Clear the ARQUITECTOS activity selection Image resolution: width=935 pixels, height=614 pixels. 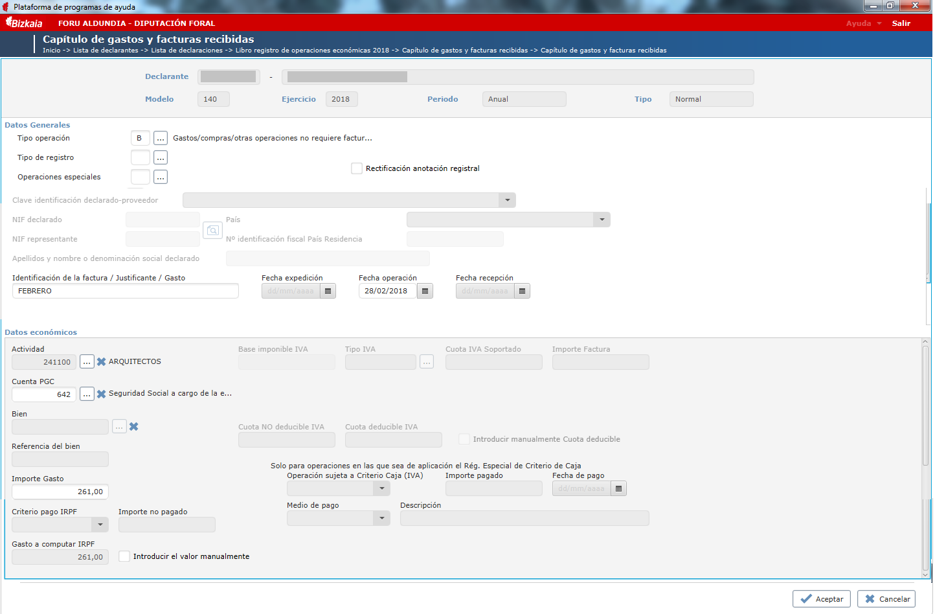102,362
